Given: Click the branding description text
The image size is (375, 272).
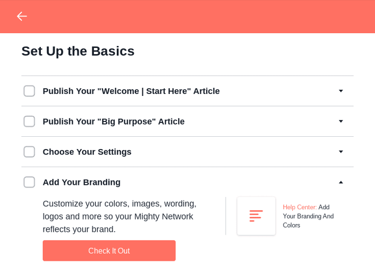Looking at the screenshot, I should 119,216.
